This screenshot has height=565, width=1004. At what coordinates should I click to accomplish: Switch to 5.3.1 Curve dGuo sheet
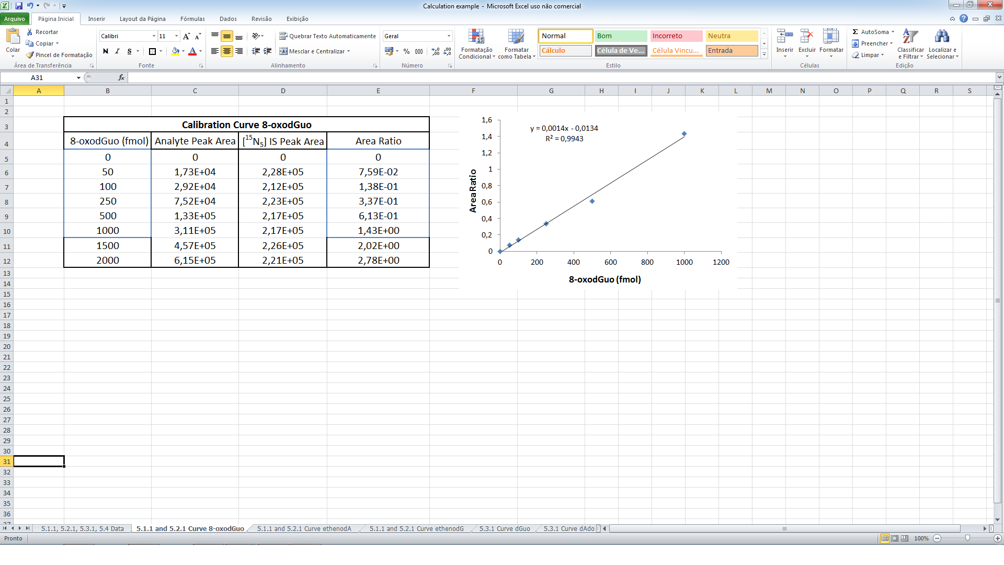(505, 529)
